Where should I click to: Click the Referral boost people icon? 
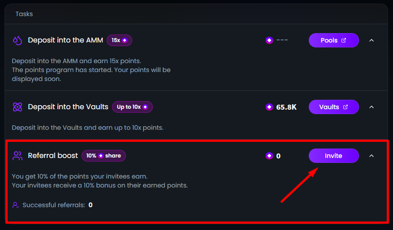click(x=17, y=156)
